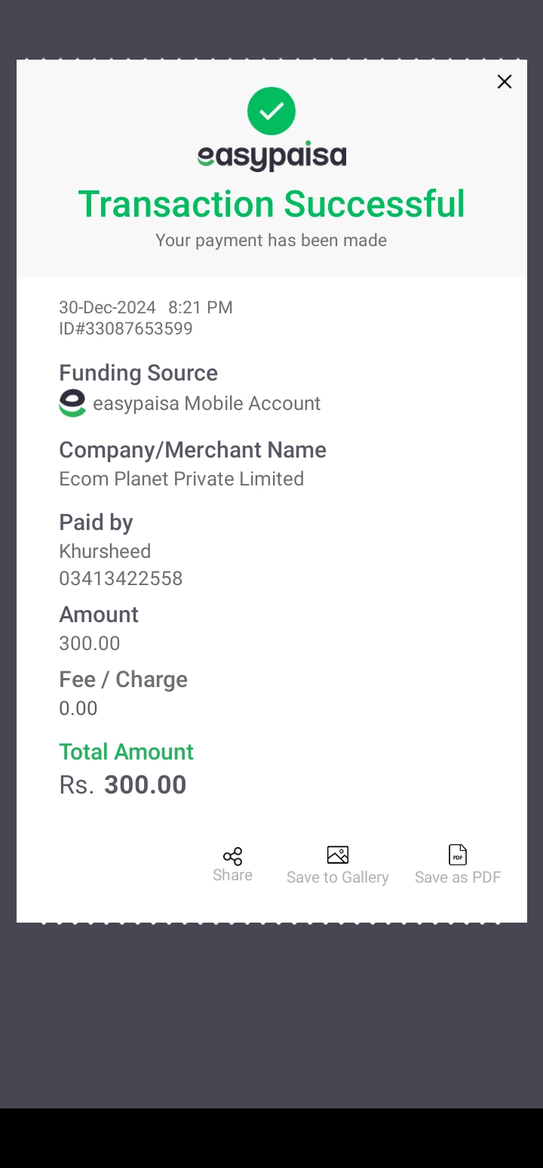Viewport: 543px width, 1168px height.
Task: Click the Your payment has been made message
Action: pyautogui.click(x=271, y=240)
